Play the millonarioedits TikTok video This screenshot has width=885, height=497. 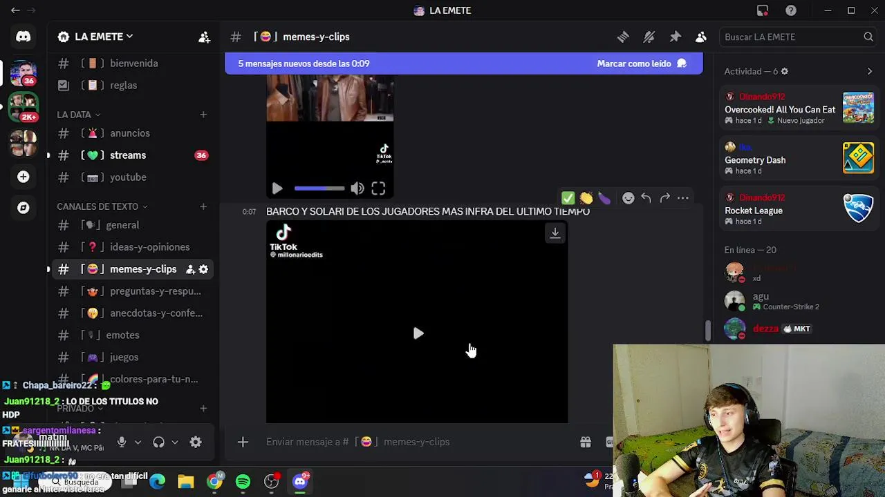[418, 334]
